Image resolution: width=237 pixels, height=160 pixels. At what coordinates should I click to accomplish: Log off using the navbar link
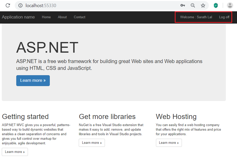[x=224, y=17]
